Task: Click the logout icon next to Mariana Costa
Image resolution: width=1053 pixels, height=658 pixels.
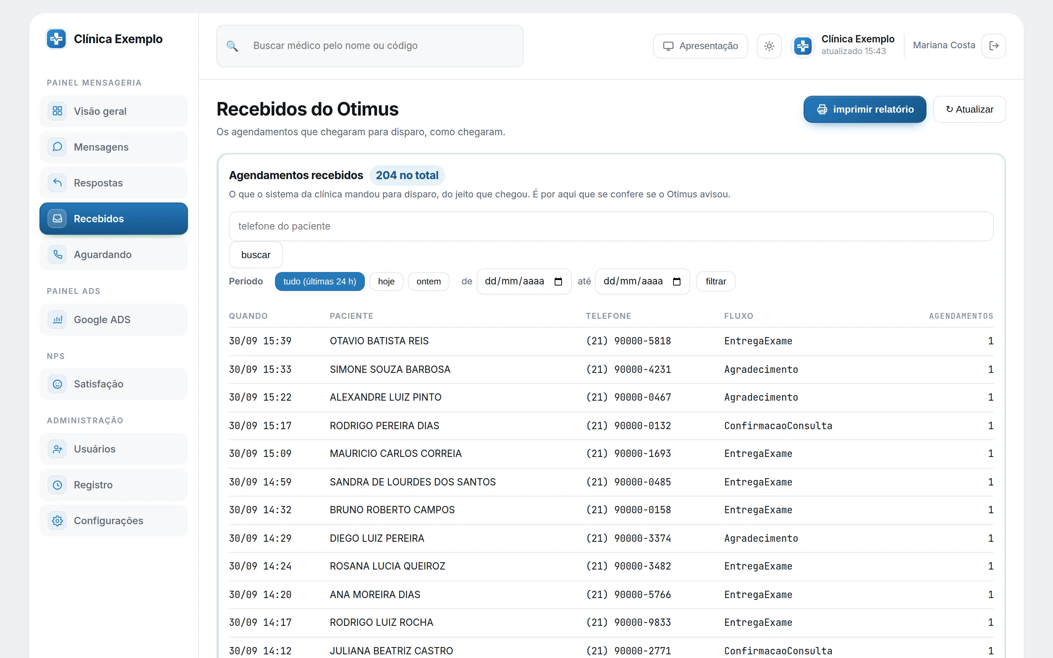Action: pyautogui.click(x=994, y=46)
